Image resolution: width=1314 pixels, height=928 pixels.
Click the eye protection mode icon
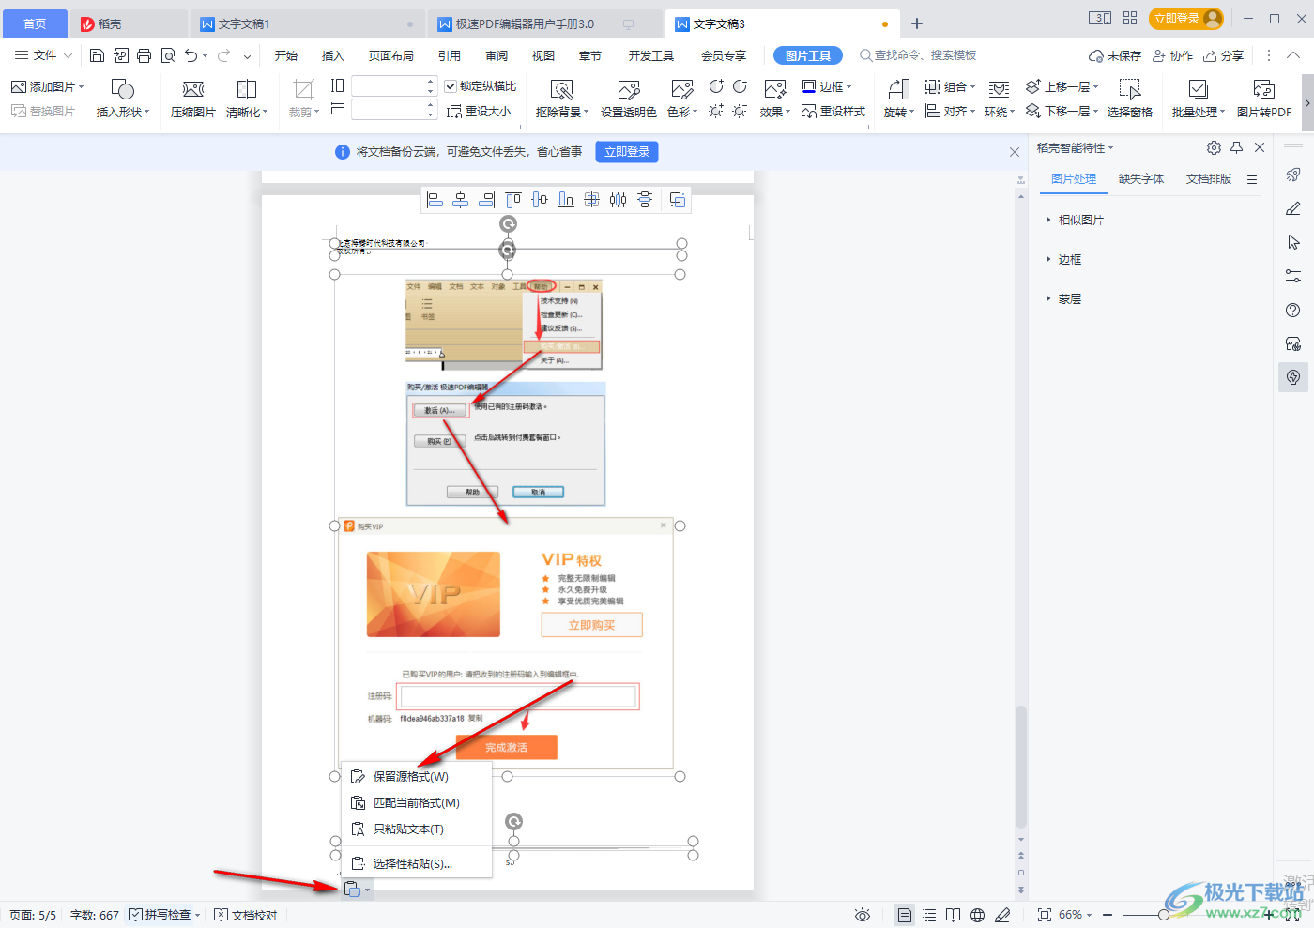(x=863, y=915)
